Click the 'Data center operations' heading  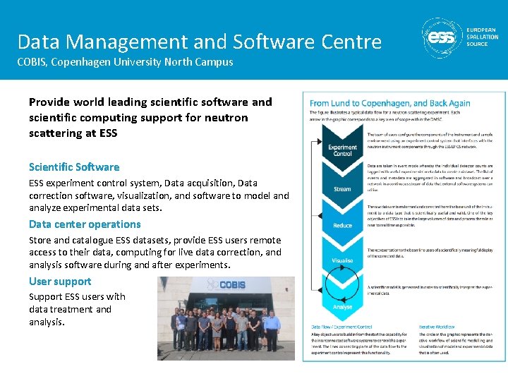click(x=85, y=224)
